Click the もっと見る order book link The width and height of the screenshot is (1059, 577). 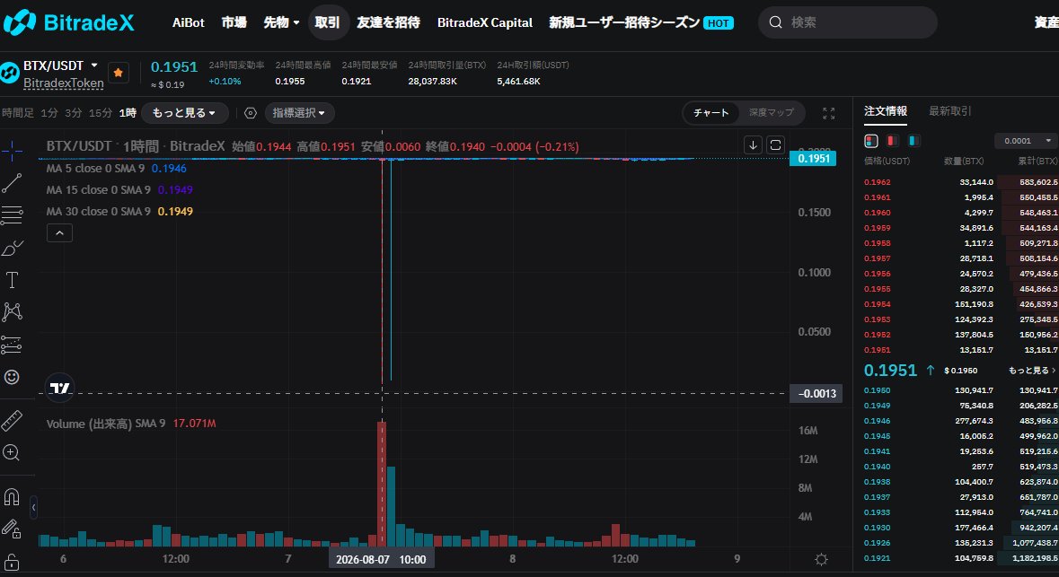coord(1031,371)
